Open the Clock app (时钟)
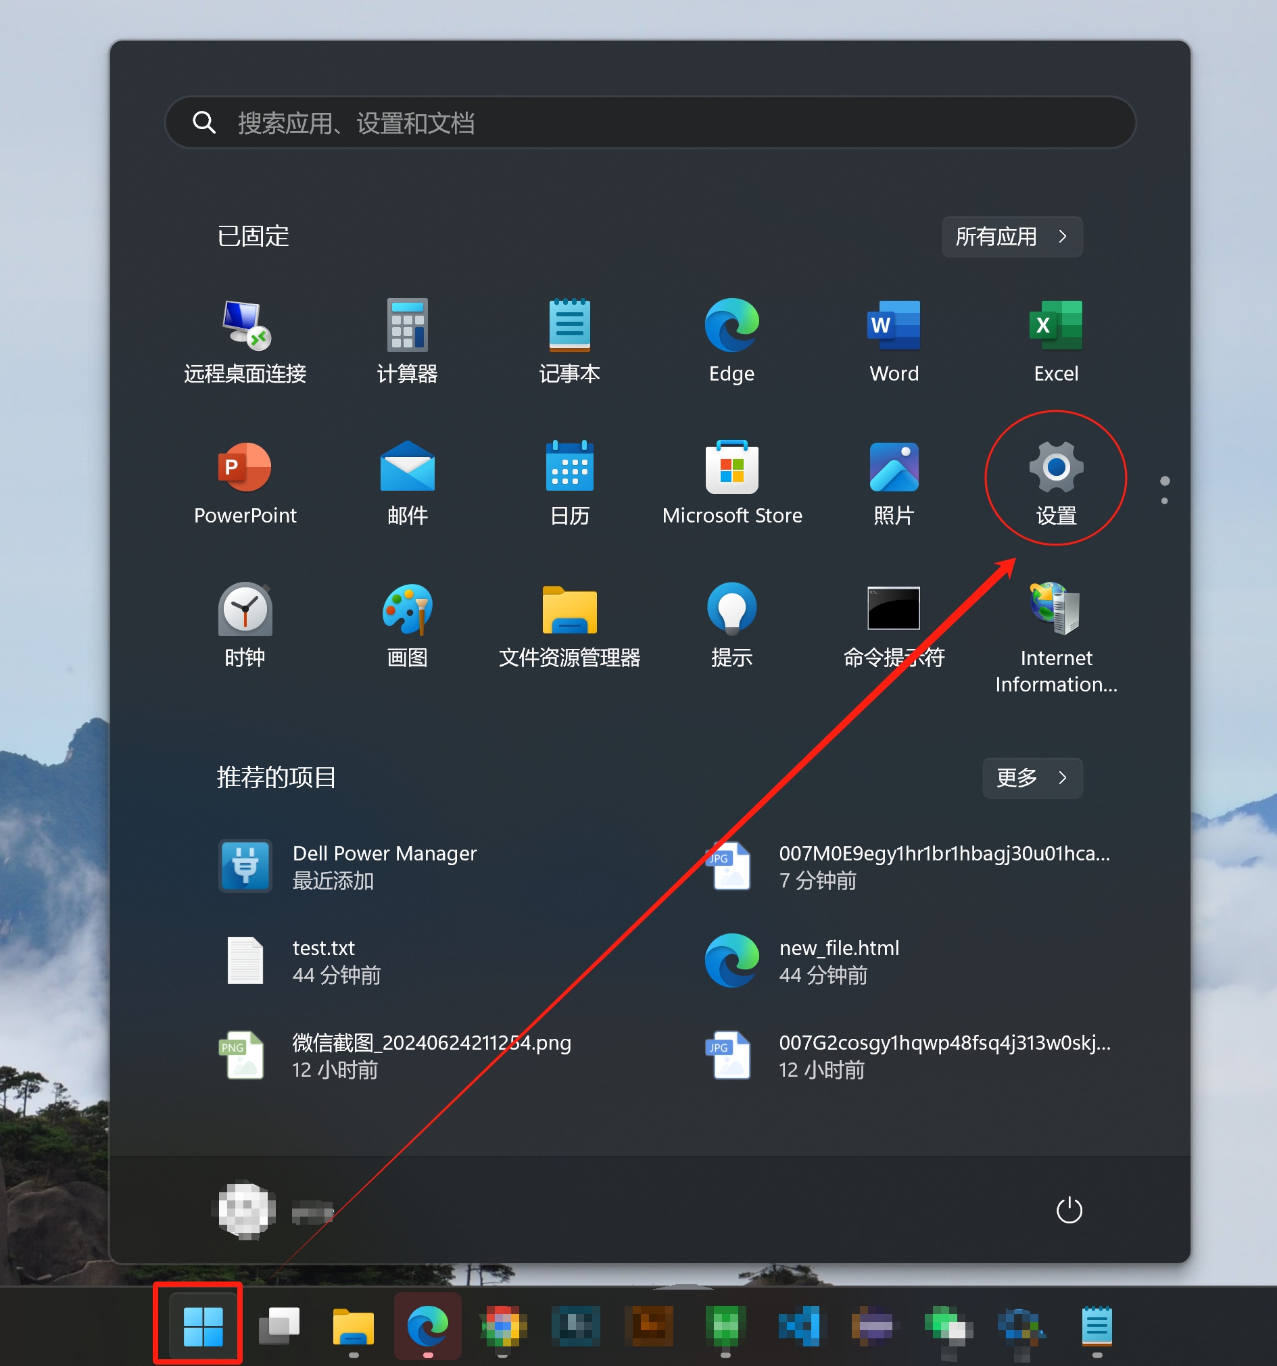The image size is (1277, 1366). 245,626
